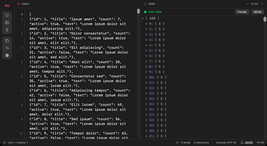The height and width of the screenshot is (146, 267).
Task: Click Line 1, Column 1 indicator
Action: [18, 142]
